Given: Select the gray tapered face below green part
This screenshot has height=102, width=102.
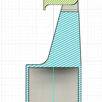Looking at the screenshot, I should pyautogui.click(x=70, y=8).
